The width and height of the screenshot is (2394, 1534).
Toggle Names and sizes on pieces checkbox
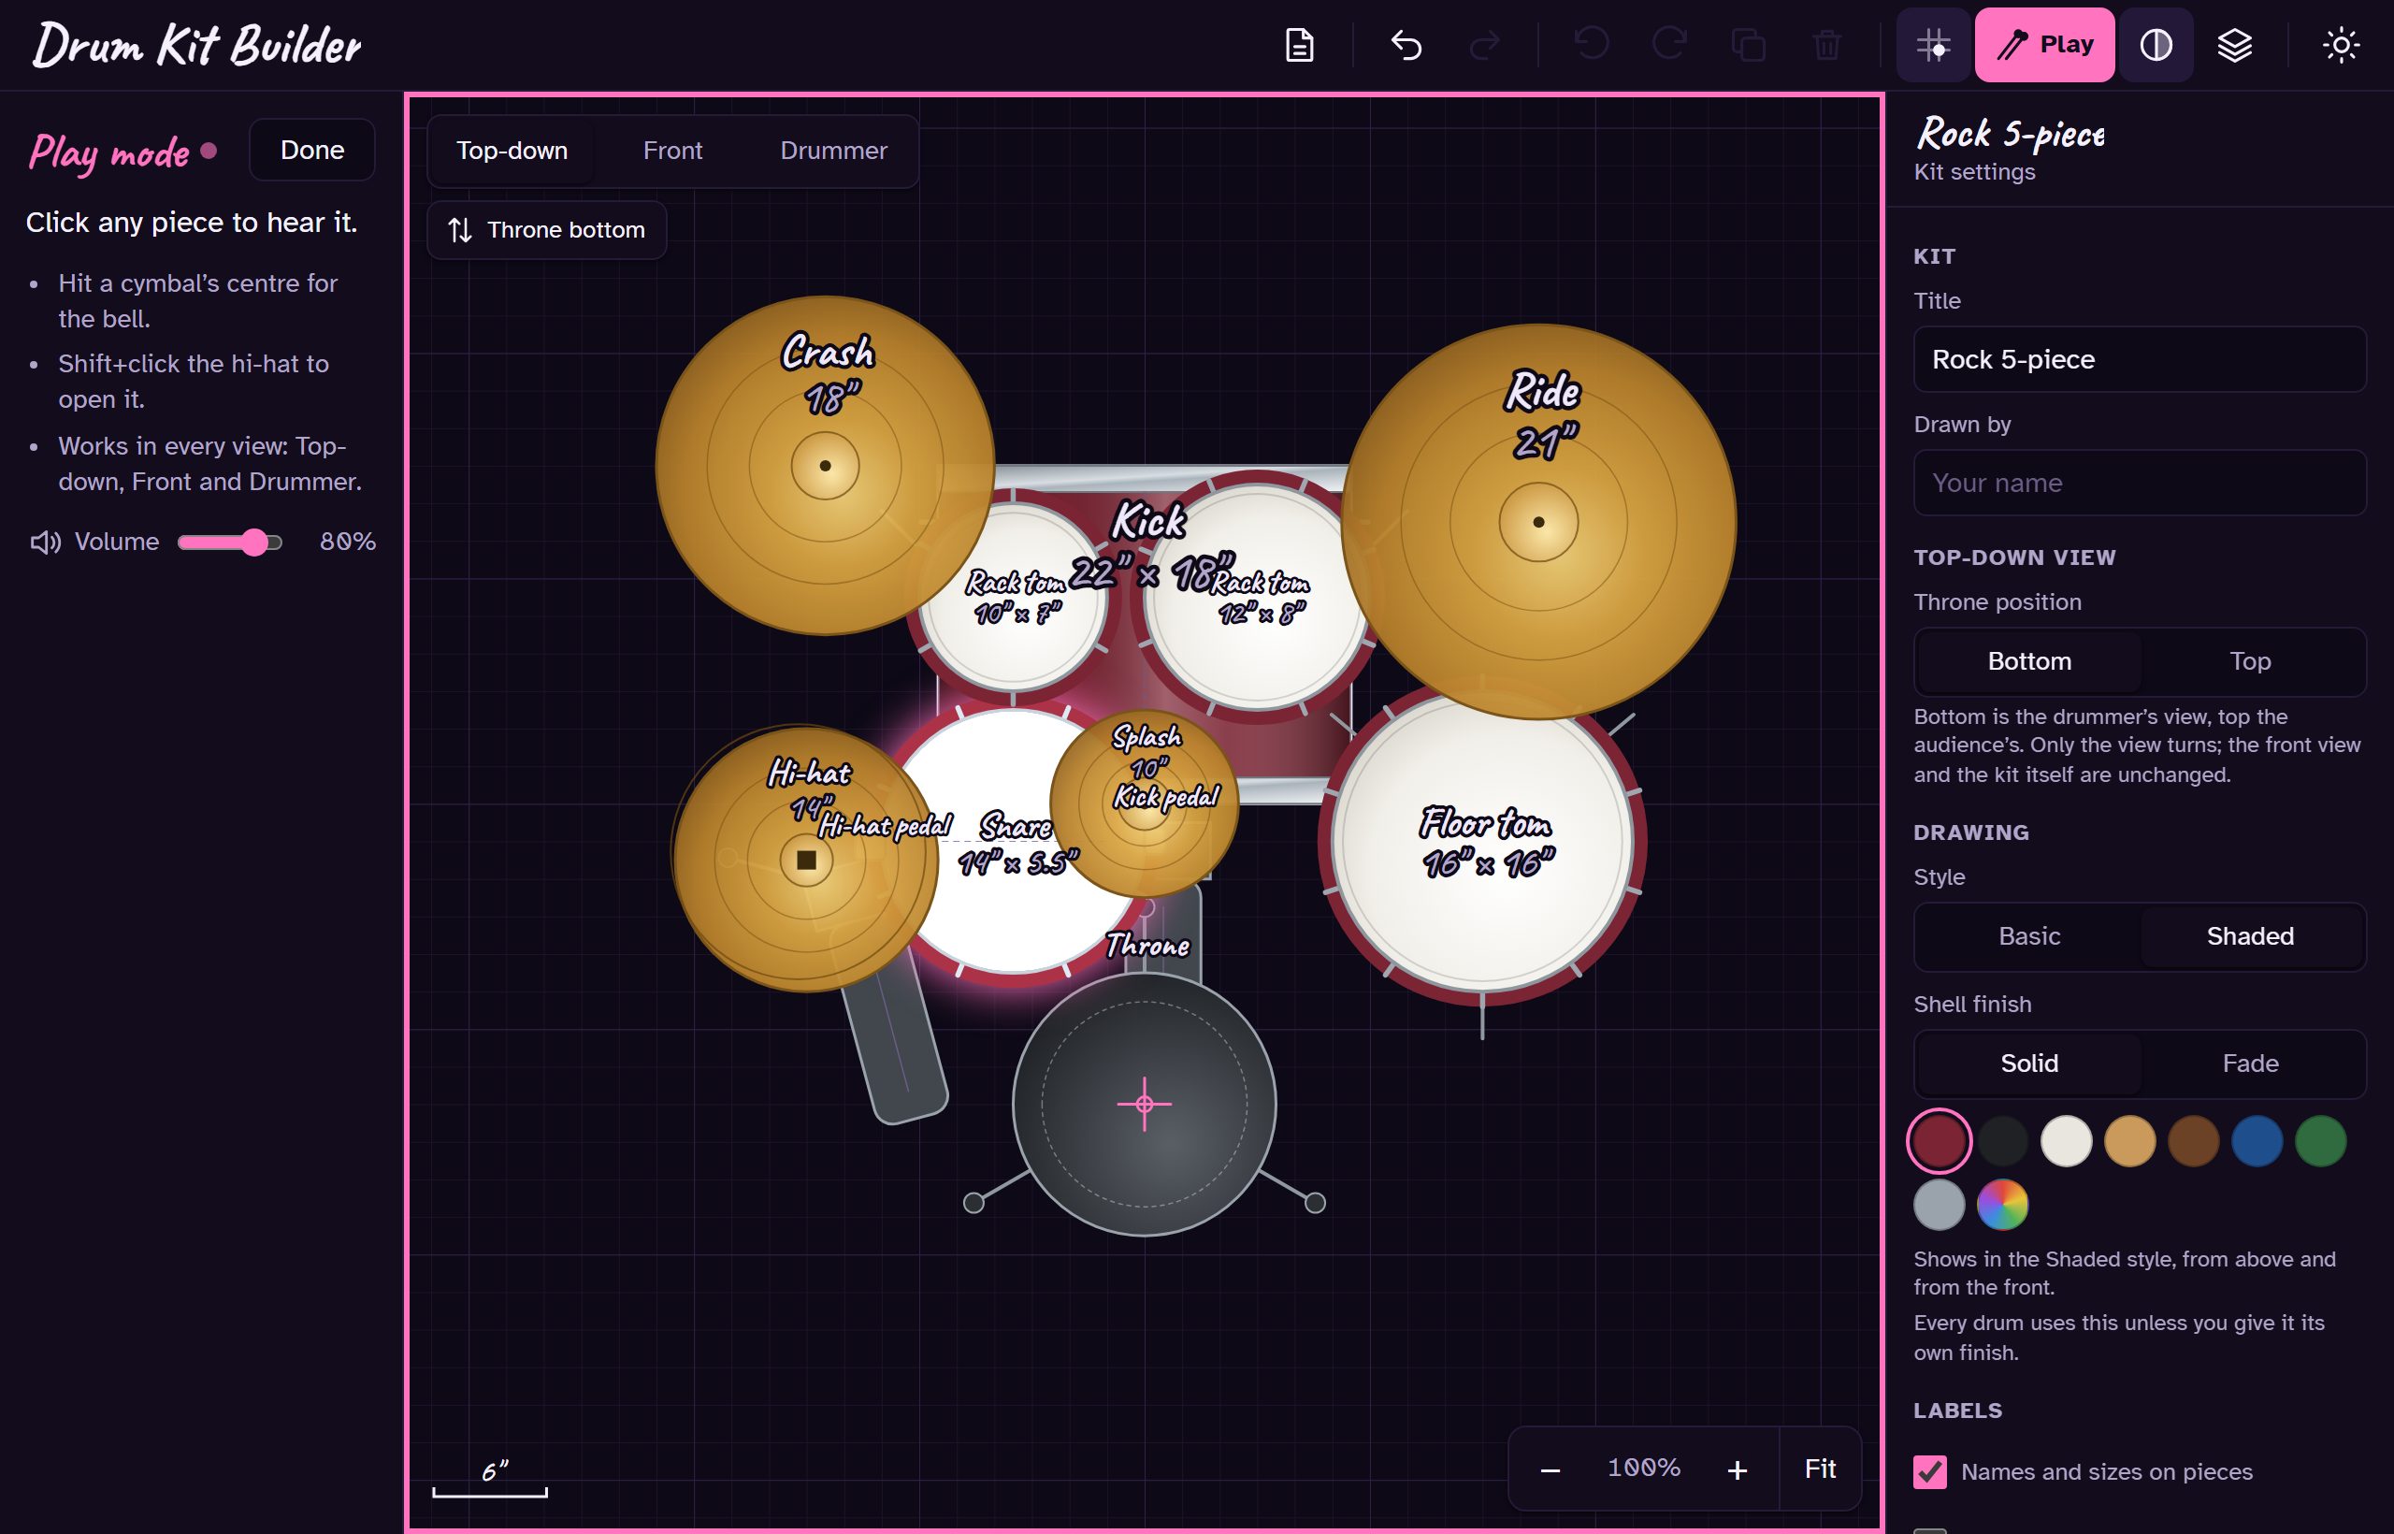click(x=1930, y=1472)
